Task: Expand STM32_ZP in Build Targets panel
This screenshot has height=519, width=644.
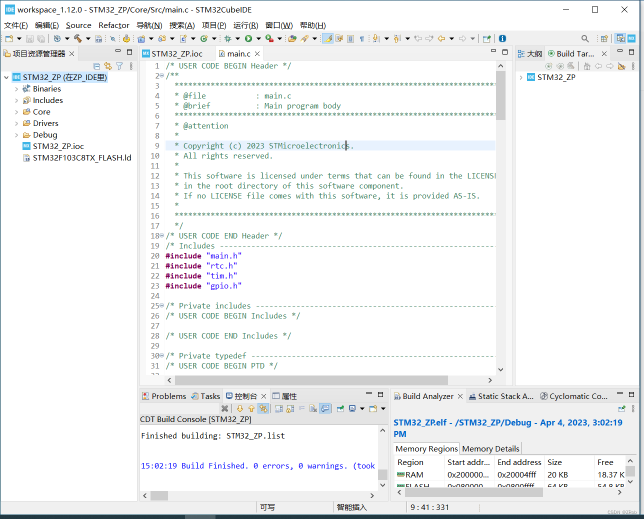Action: [521, 77]
